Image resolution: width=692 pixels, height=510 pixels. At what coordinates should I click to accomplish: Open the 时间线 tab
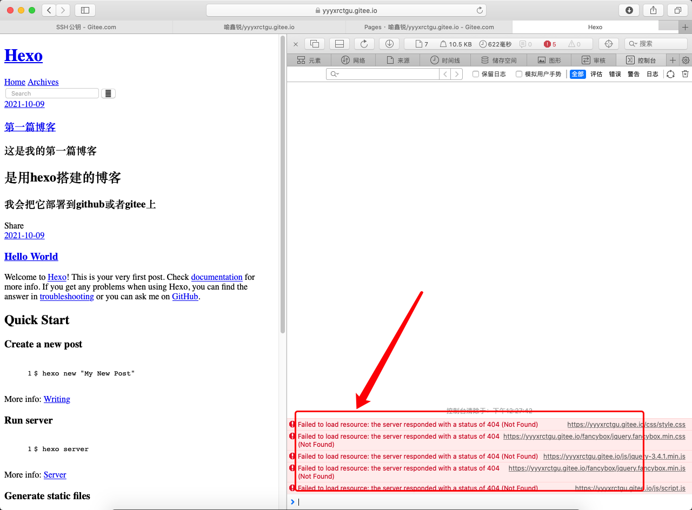(445, 61)
